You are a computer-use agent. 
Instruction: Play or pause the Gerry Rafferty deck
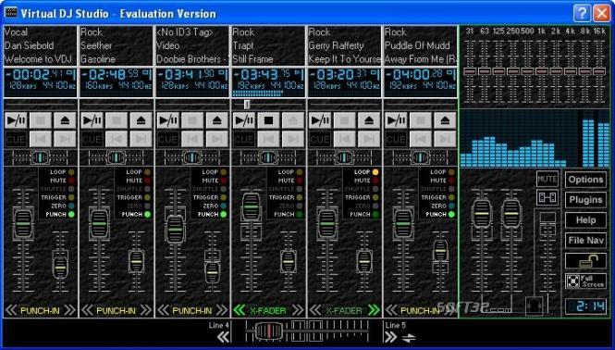point(320,120)
